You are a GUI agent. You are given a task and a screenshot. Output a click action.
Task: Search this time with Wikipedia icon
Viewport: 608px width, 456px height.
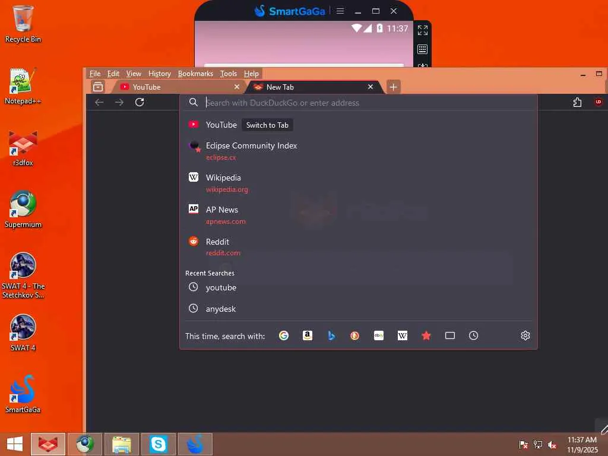403,335
